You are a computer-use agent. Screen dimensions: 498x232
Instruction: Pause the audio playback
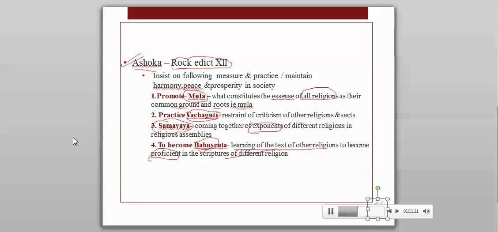coord(331,211)
